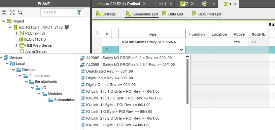Click the Plant Search input field

click(x=59, y=12)
